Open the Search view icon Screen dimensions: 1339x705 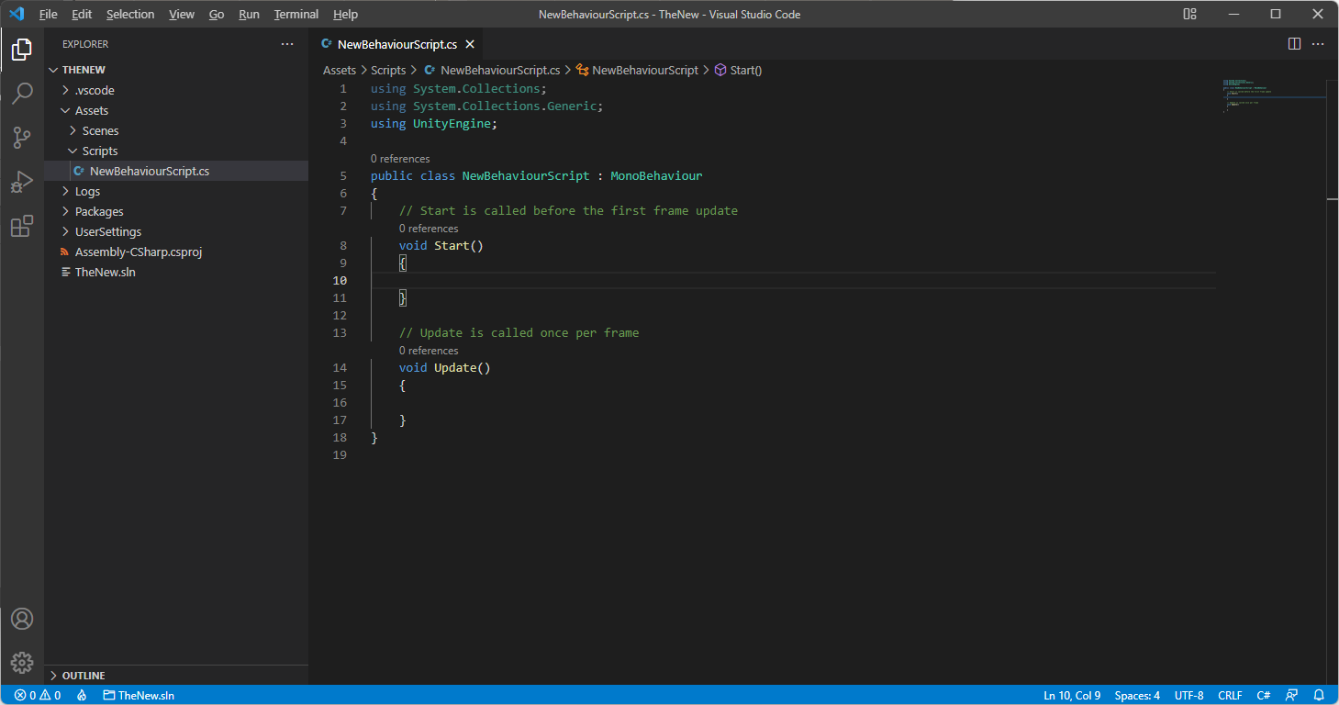[x=22, y=94]
